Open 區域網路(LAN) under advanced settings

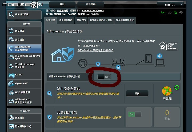[24, 127]
